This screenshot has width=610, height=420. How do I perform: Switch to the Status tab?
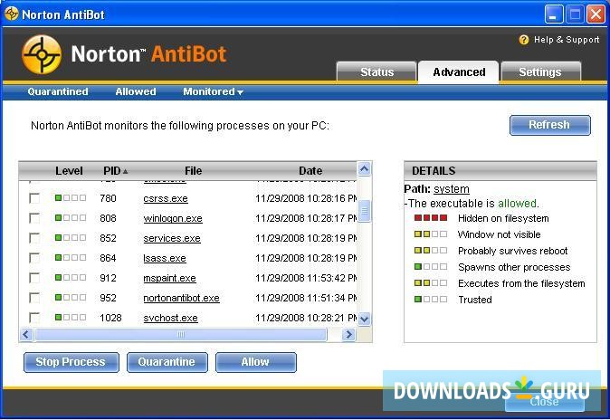click(376, 72)
